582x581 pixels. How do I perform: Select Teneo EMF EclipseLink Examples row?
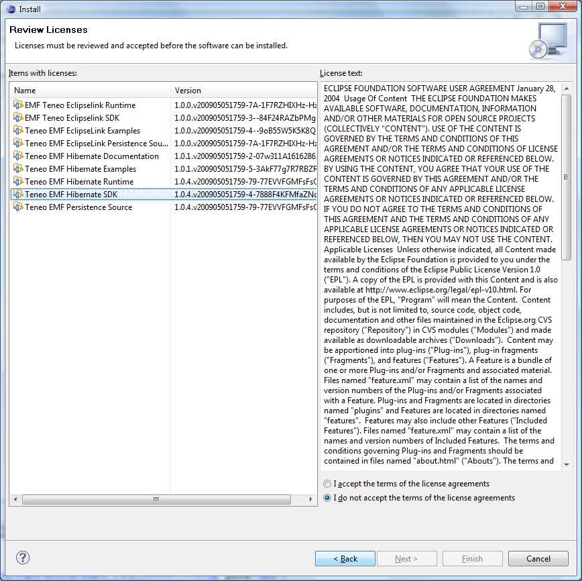pyautogui.click(x=164, y=130)
